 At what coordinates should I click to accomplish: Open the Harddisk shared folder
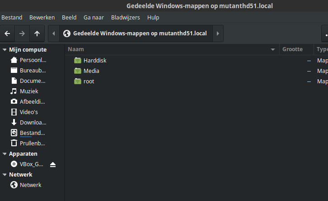[x=94, y=60]
